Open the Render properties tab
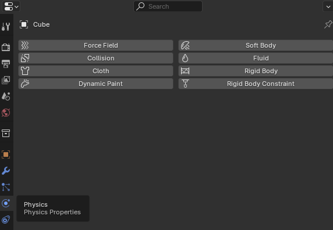Image resolution: width=333 pixels, height=230 pixels. (x=6, y=47)
